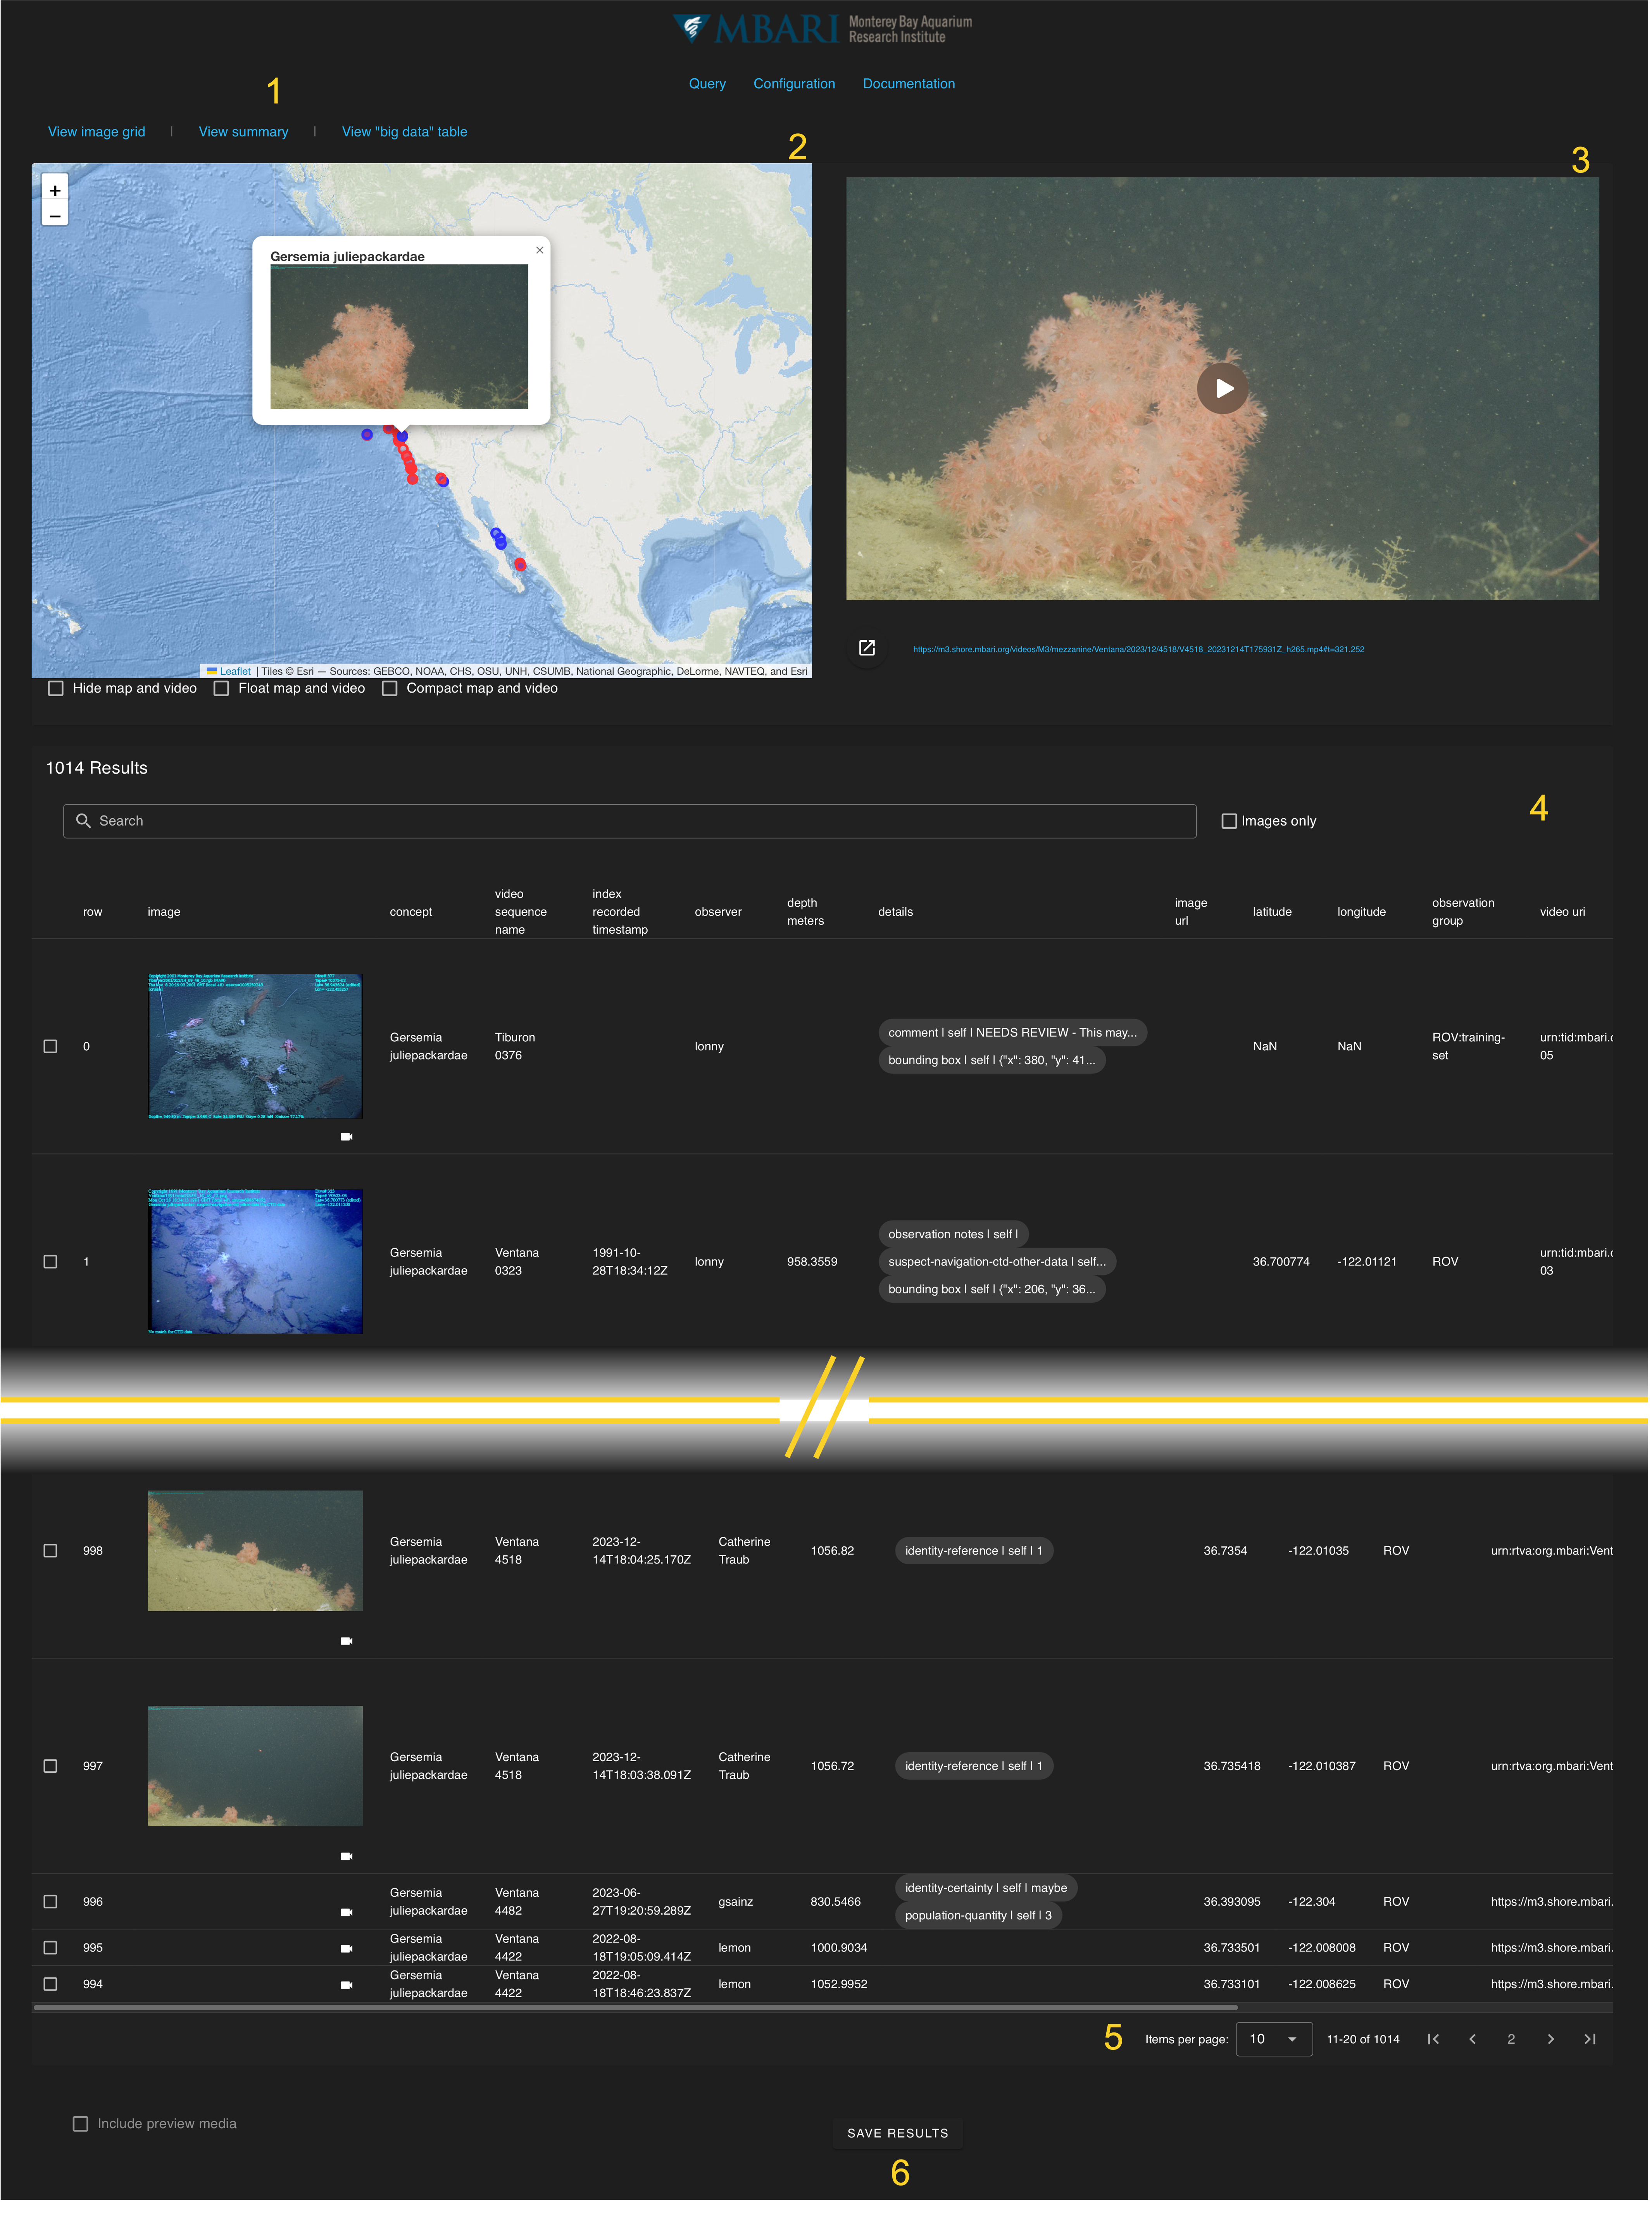Play the video preview
This screenshot has height=2215, width=1652.
coord(1222,388)
